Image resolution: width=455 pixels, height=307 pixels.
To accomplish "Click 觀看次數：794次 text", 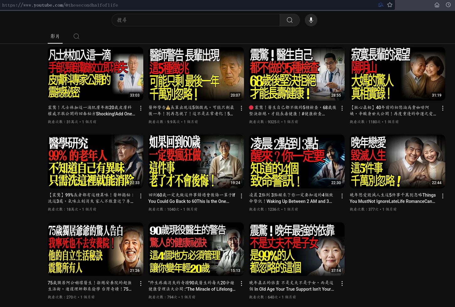I will 163,297.
